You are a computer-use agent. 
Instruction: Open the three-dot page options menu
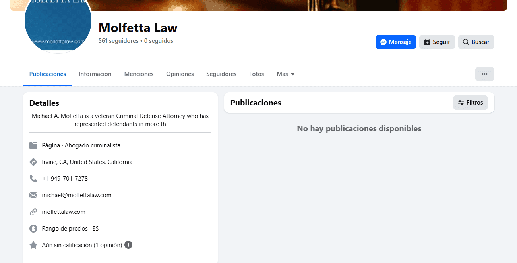[x=484, y=74]
